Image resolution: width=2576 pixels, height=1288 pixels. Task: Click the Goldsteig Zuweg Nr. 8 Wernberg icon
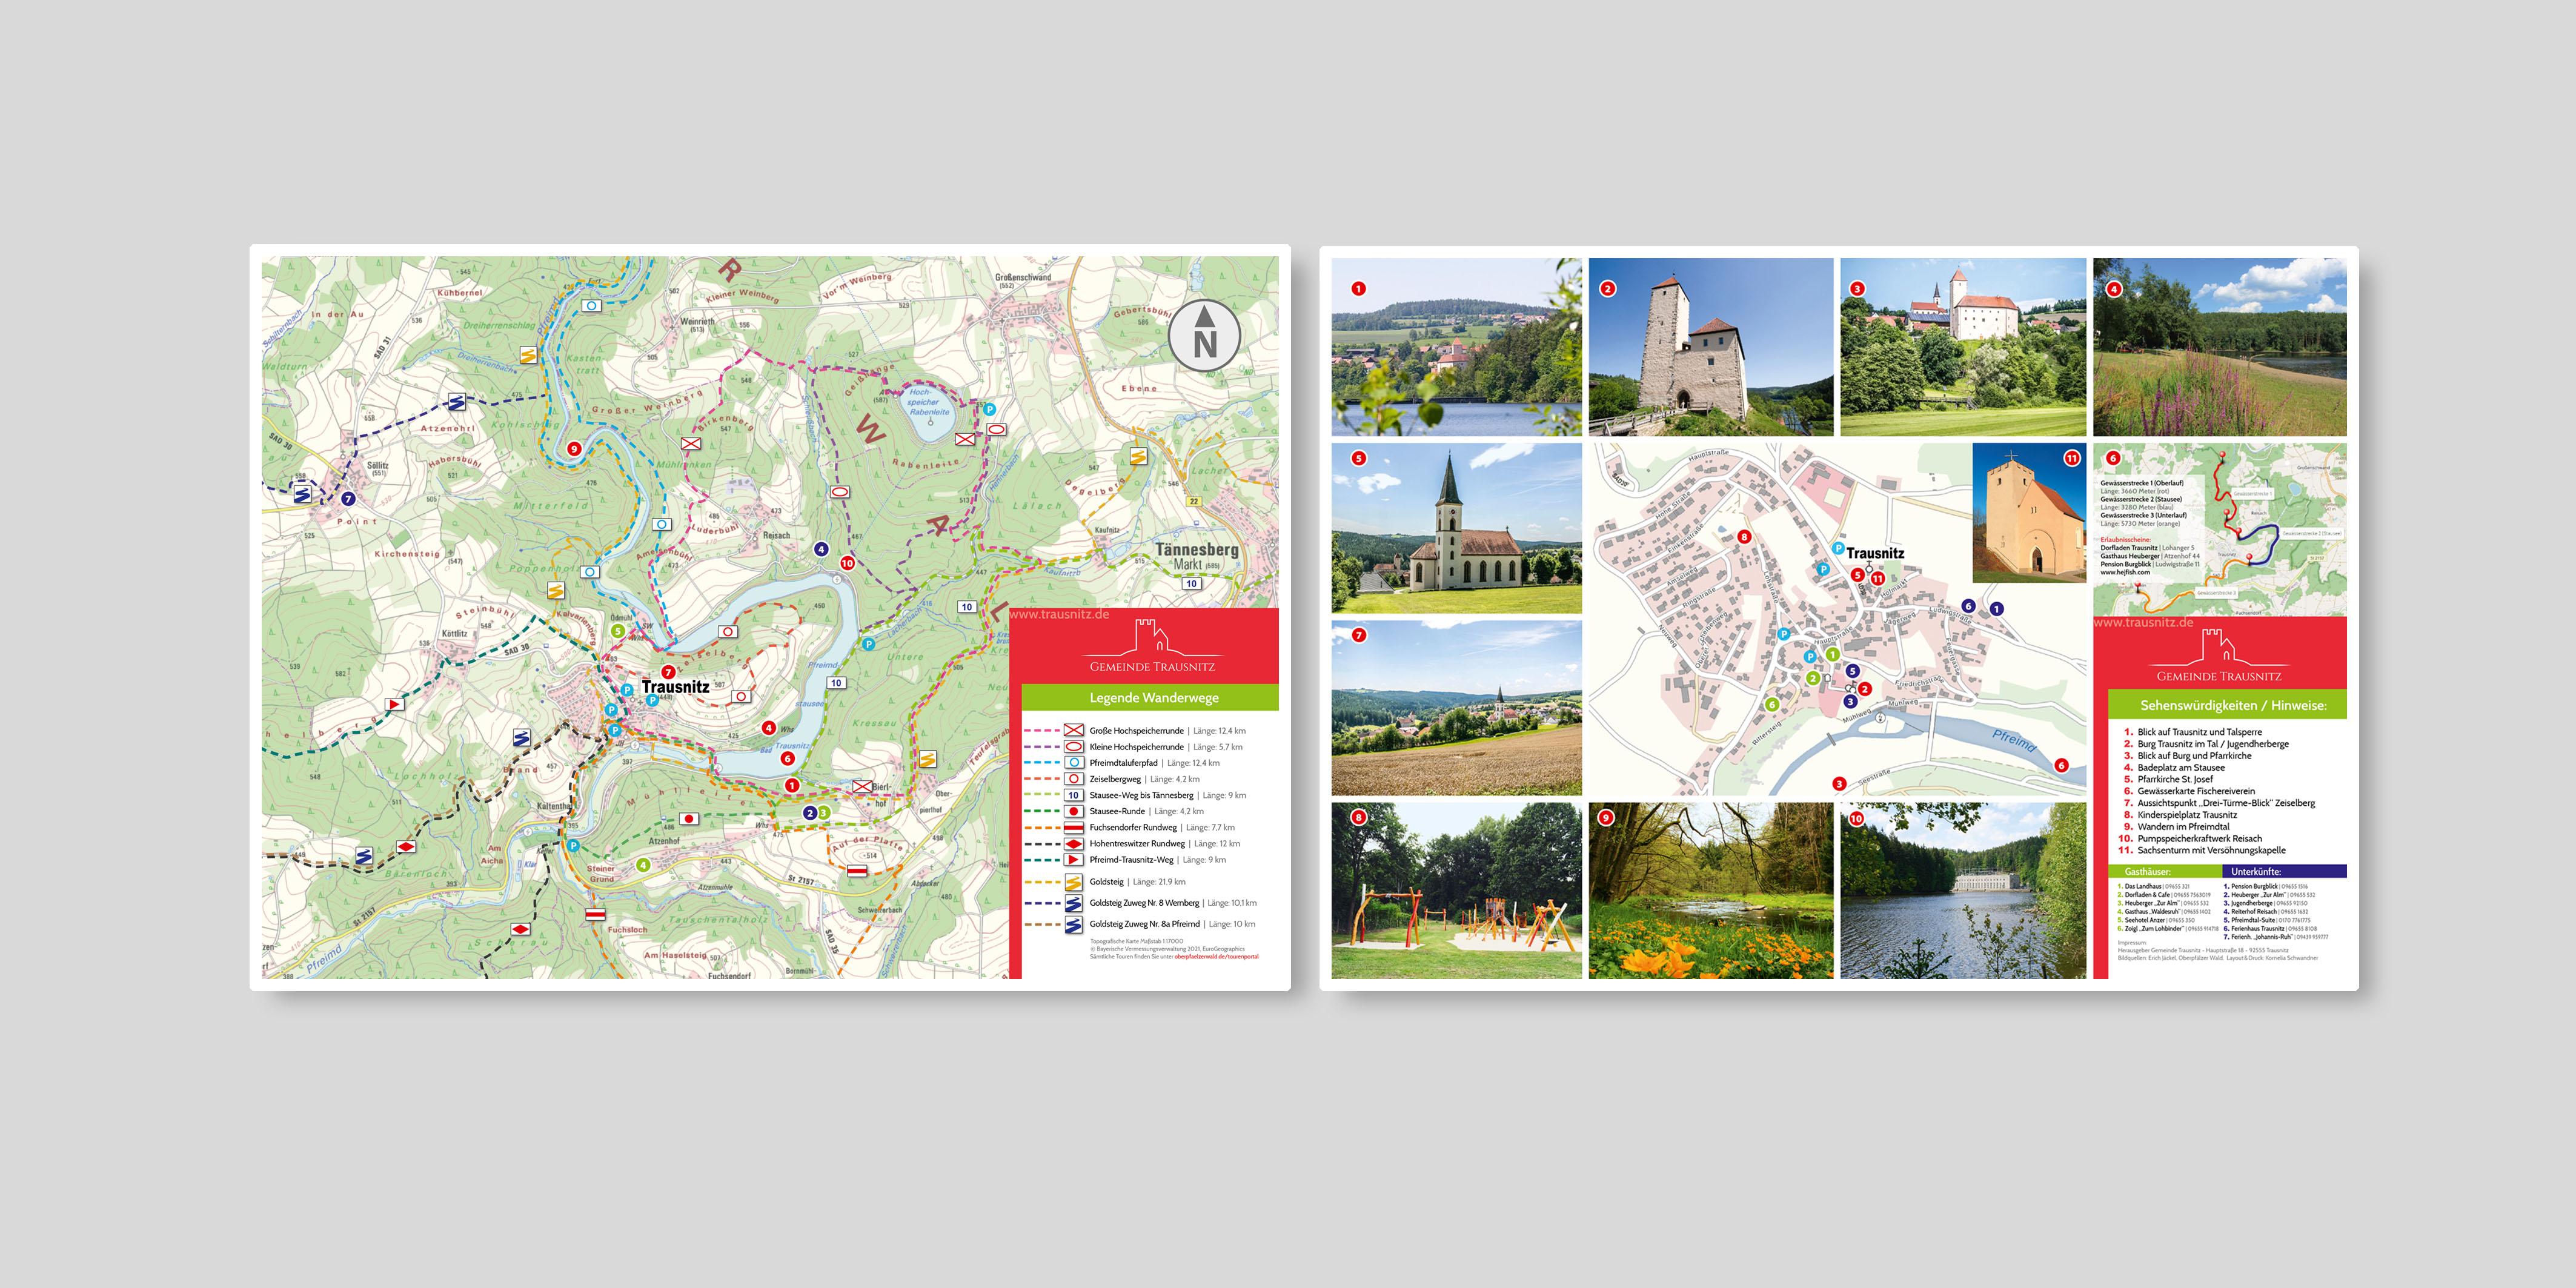[1073, 903]
